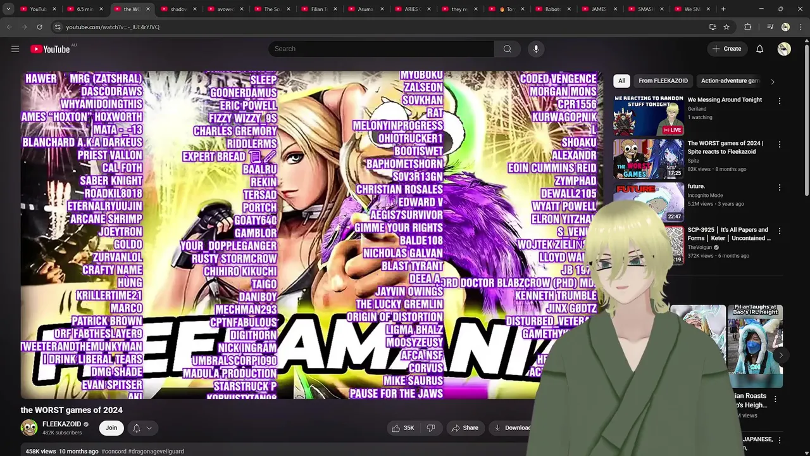Select the 'Action-adventure' filter chip
This screenshot has height=456, width=810.
730,81
